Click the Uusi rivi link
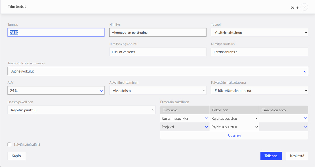Image resolution: width=315 pixels, height=167 pixels. (x=234, y=135)
